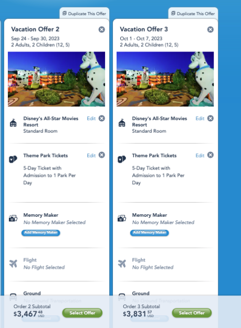The width and height of the screenshot is (241, 328).
Task: Remove Vacation Offer 2 with X icon
Action: [x=102, y=29]
